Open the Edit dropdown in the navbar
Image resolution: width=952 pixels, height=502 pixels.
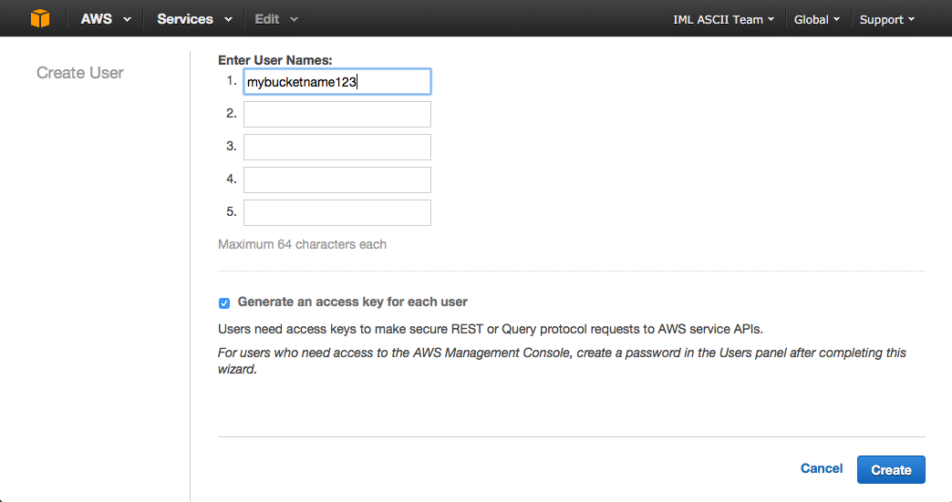276,19
